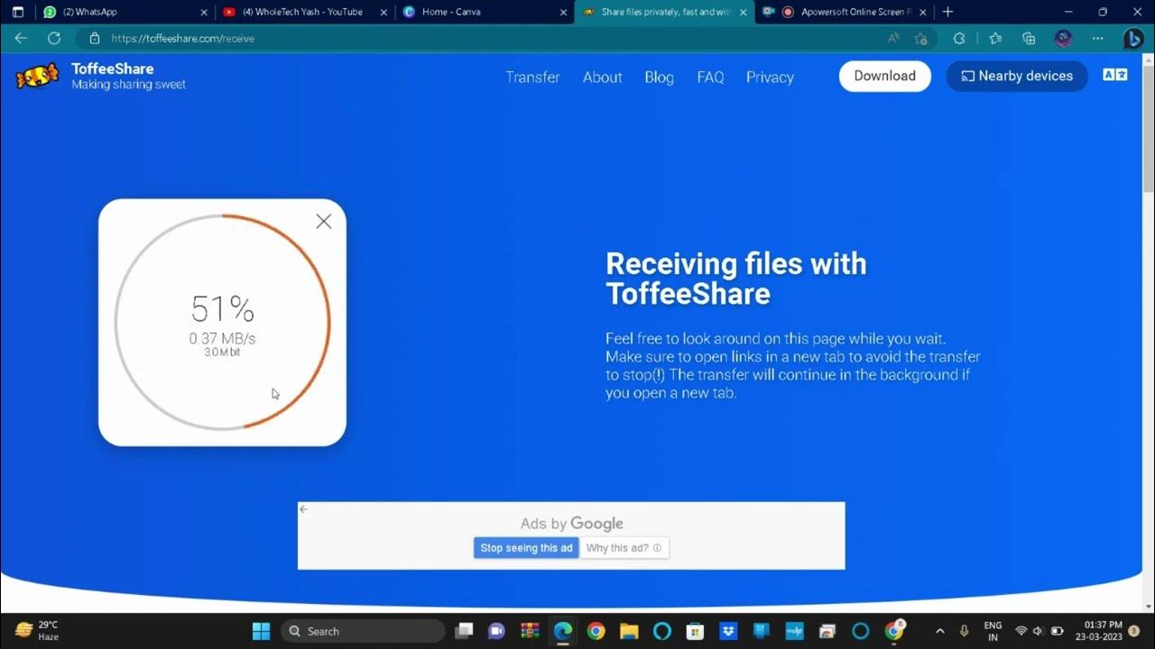Click the Microsoft Edge taskbar icon
The image size is (1155, 649).
pyautogui.click(x=563, y=631)
